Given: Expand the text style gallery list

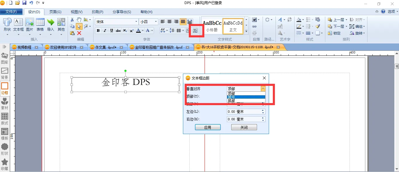Looking at the screenshot, I should (246, 31).
